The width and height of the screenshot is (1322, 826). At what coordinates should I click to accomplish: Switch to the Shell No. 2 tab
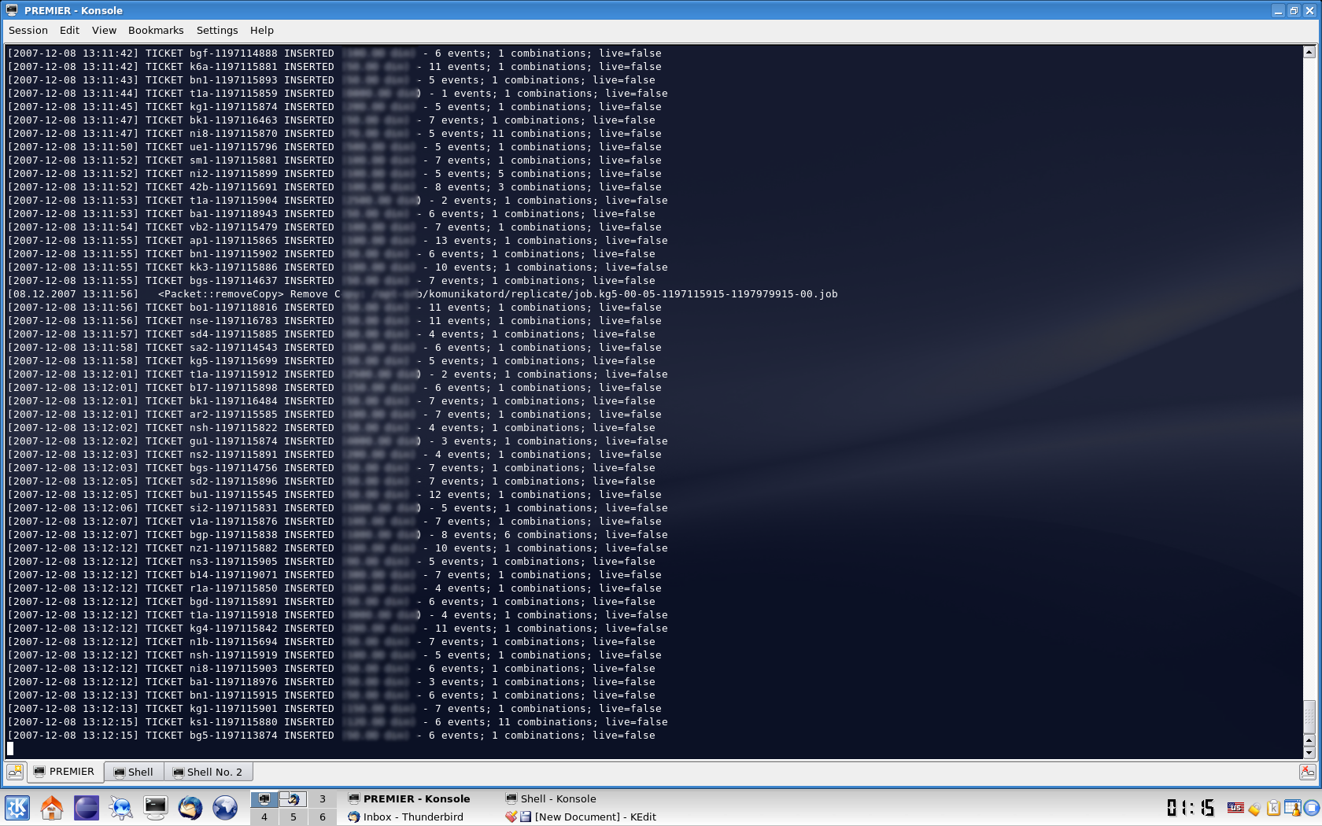pyautogui.click(x=208, y=772)
